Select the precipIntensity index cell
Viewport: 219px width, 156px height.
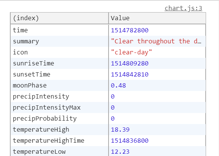59,96
